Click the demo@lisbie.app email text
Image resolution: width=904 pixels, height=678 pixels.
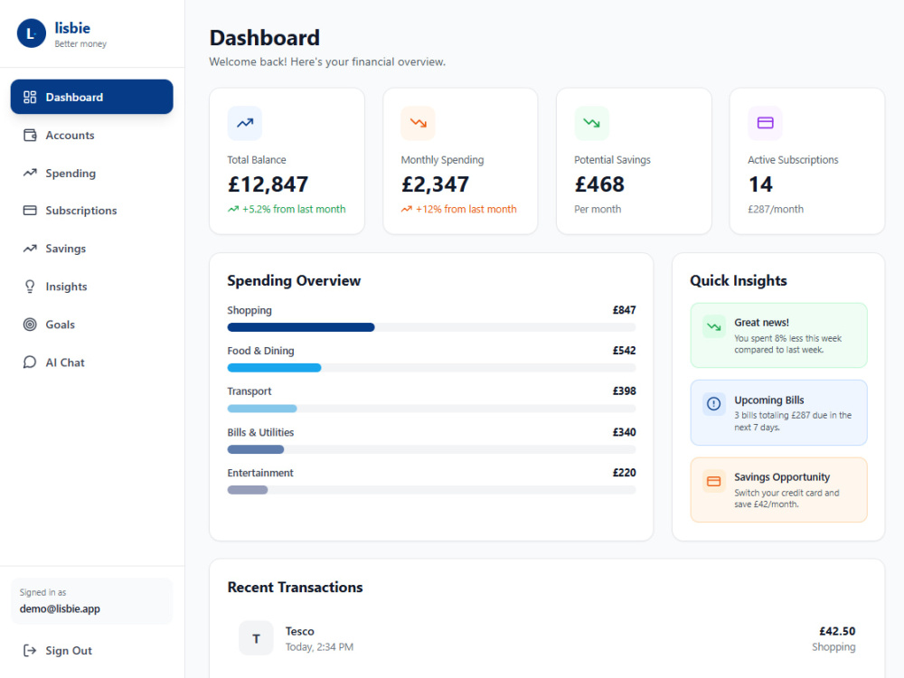pos(60,608)
